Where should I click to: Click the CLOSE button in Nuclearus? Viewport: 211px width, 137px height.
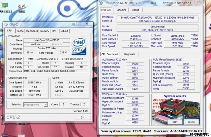(191, 122)
